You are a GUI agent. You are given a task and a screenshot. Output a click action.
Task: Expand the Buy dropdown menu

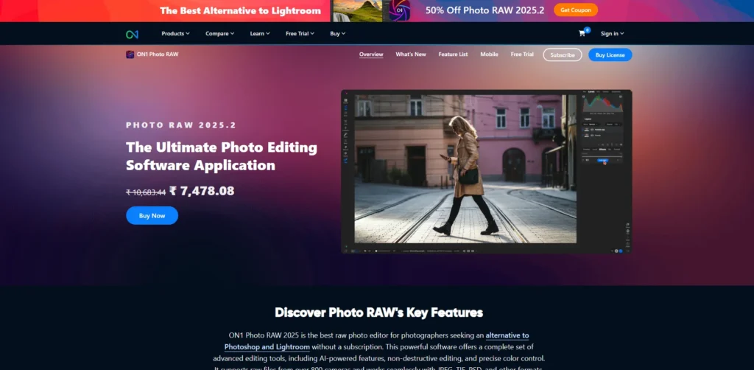(337, 34)
